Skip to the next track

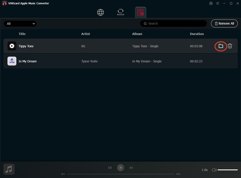(x=131, y=168)
